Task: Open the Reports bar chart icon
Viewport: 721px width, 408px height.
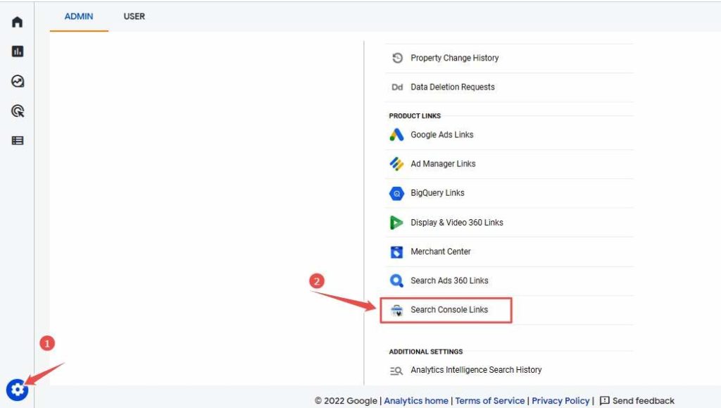Action: pos(18,51)
